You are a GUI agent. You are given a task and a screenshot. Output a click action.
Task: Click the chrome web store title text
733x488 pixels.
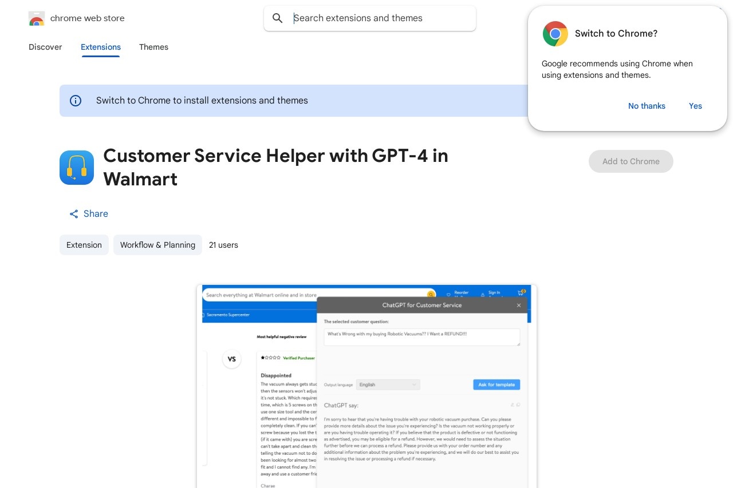88,18
